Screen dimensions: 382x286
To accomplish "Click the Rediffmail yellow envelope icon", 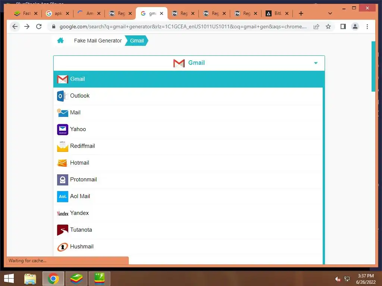I will [63, 146].
